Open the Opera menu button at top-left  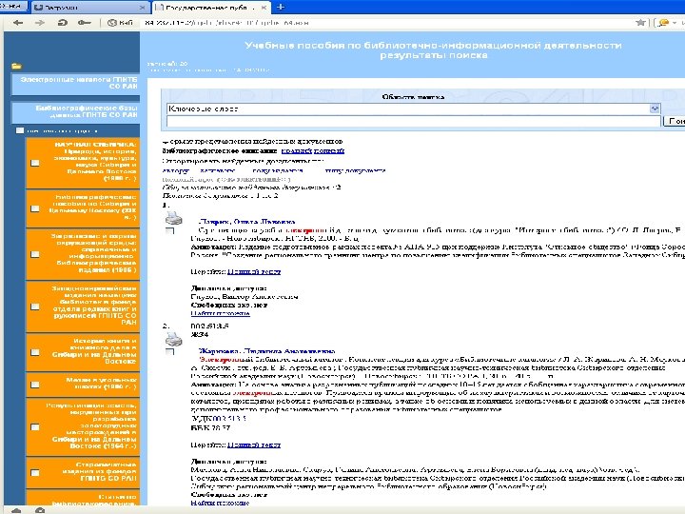[x=13, y=6]
